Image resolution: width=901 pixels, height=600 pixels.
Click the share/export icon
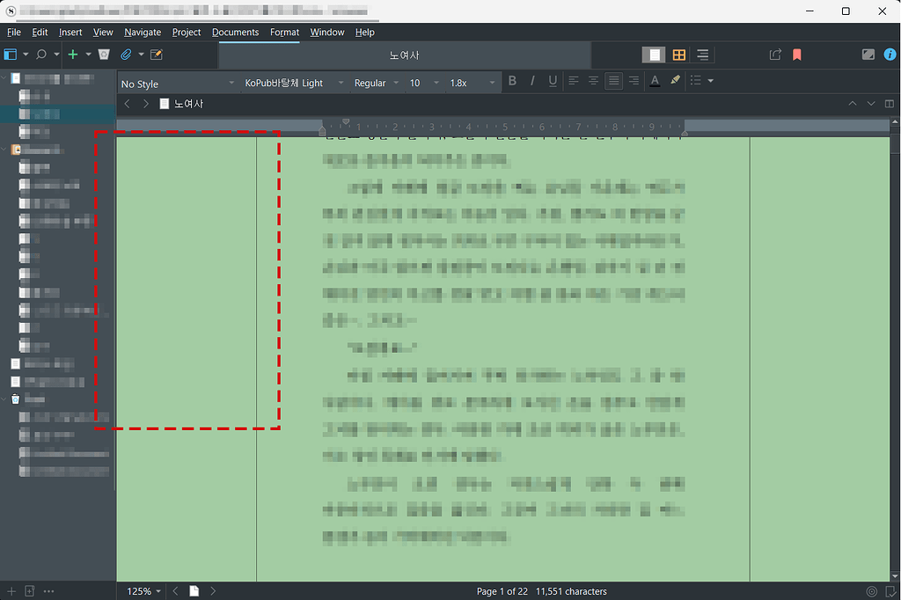(x=774, y=54)
